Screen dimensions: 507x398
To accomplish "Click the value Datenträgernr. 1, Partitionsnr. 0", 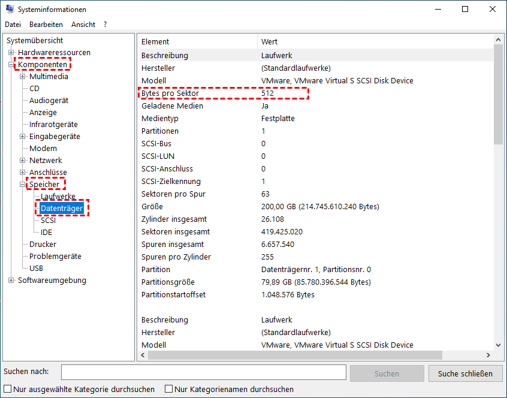I will point(316,269).
